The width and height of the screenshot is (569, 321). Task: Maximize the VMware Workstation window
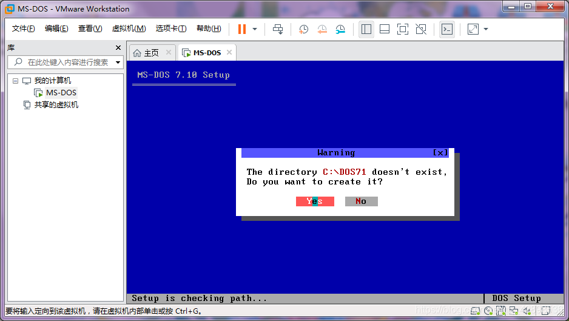coord(528,6)
